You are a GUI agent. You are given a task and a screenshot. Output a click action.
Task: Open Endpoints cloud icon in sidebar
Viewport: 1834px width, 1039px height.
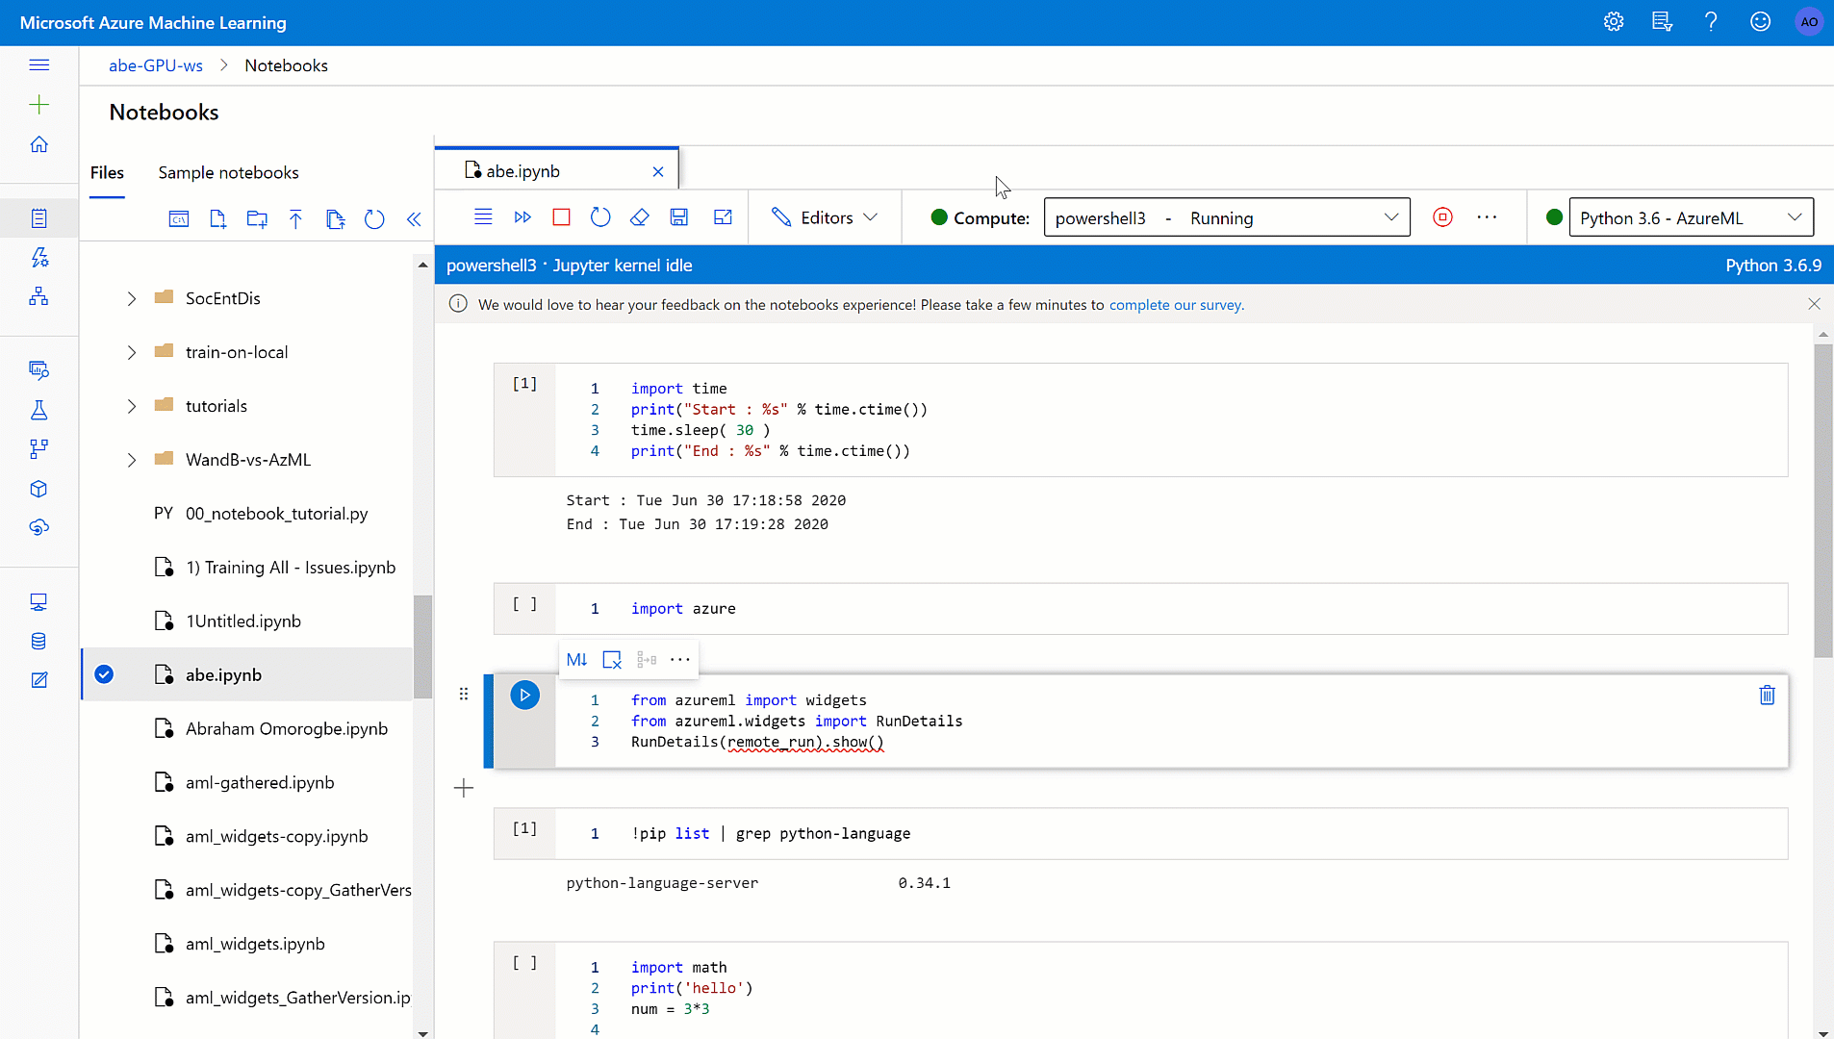(39, 527)
